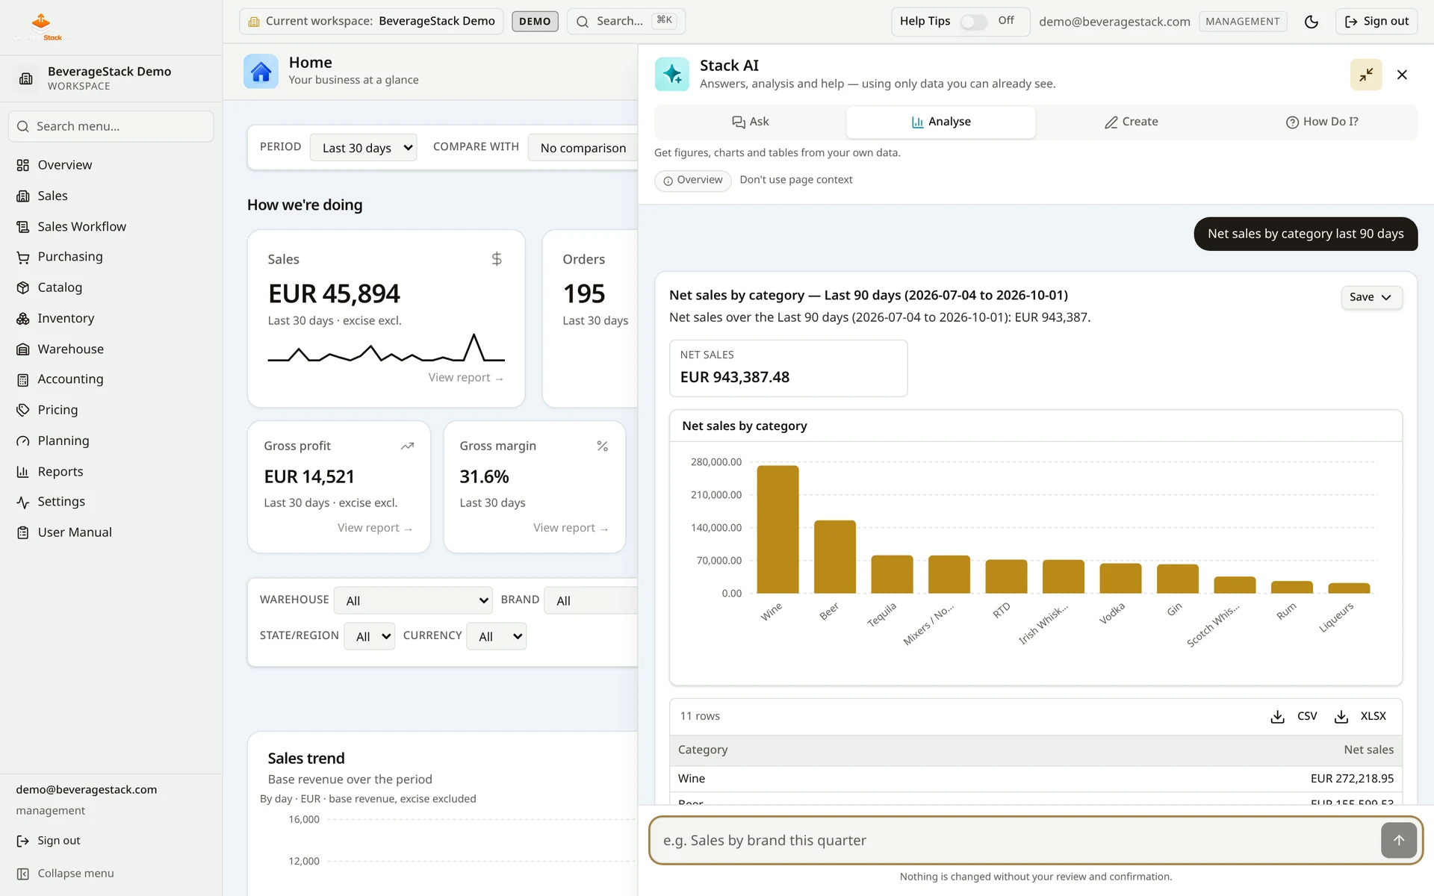Collapse the Stack AI panel size
Image resolution: width=1434 pixels, height=896 pixels.
[1366, 75]
